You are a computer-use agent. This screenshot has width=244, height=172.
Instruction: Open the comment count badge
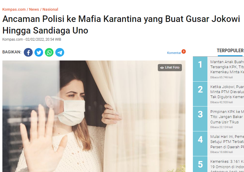[184, 51]
